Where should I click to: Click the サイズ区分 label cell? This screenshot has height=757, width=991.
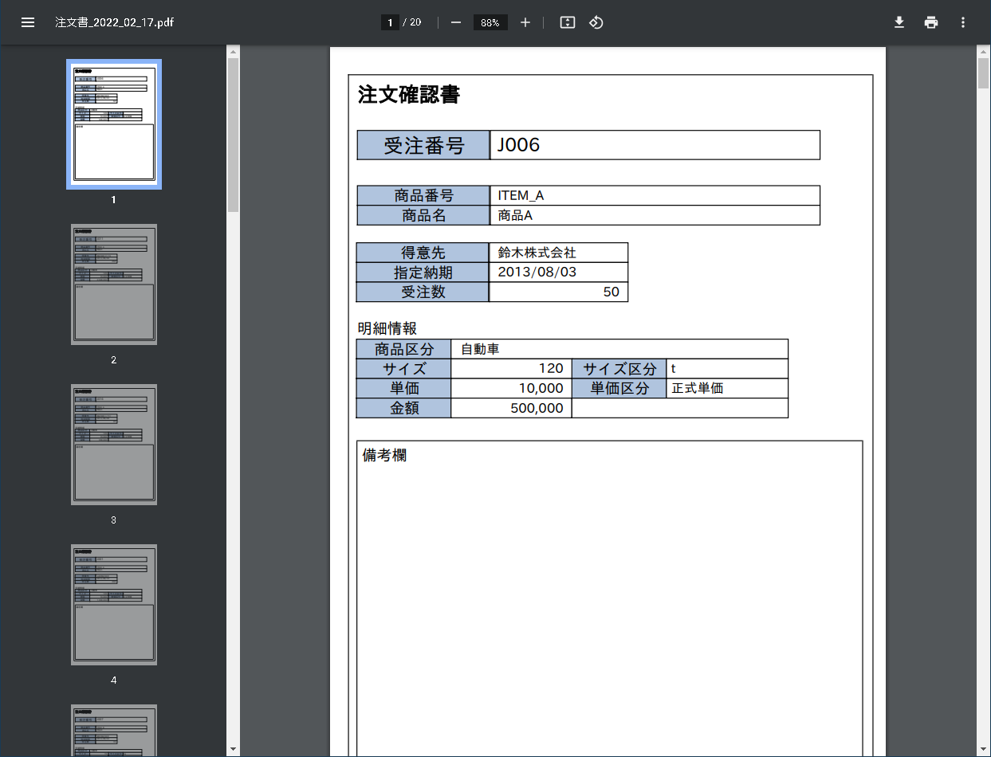[619, 369]
